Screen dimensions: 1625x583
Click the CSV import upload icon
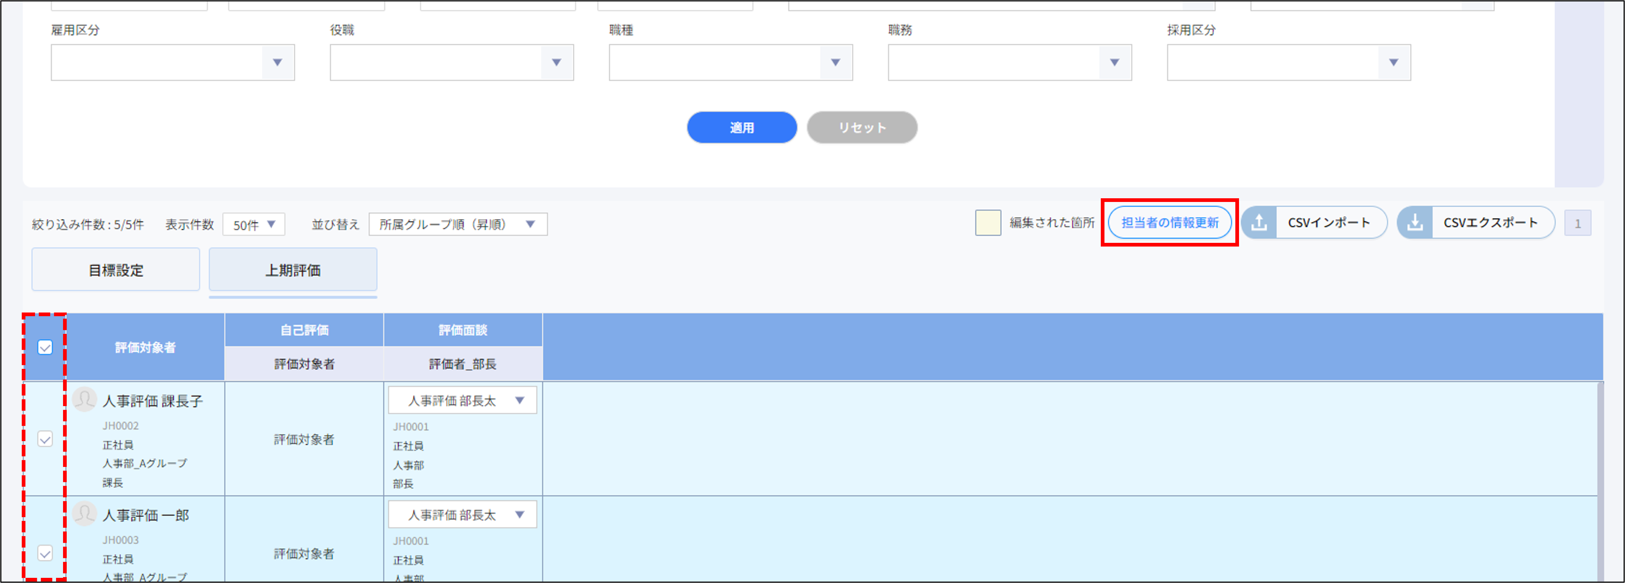click(1259, 222)
